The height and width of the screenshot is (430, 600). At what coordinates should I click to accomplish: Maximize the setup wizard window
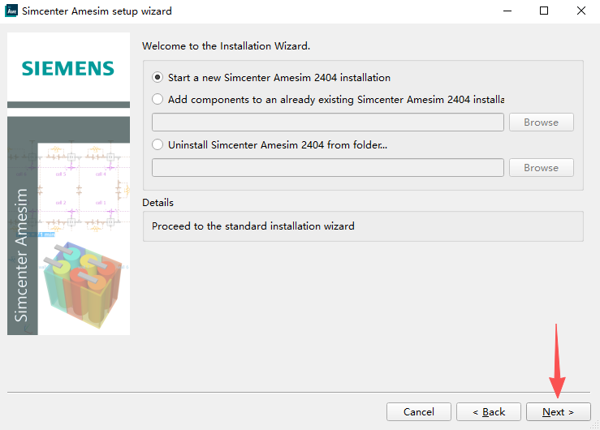pos(544,11)
